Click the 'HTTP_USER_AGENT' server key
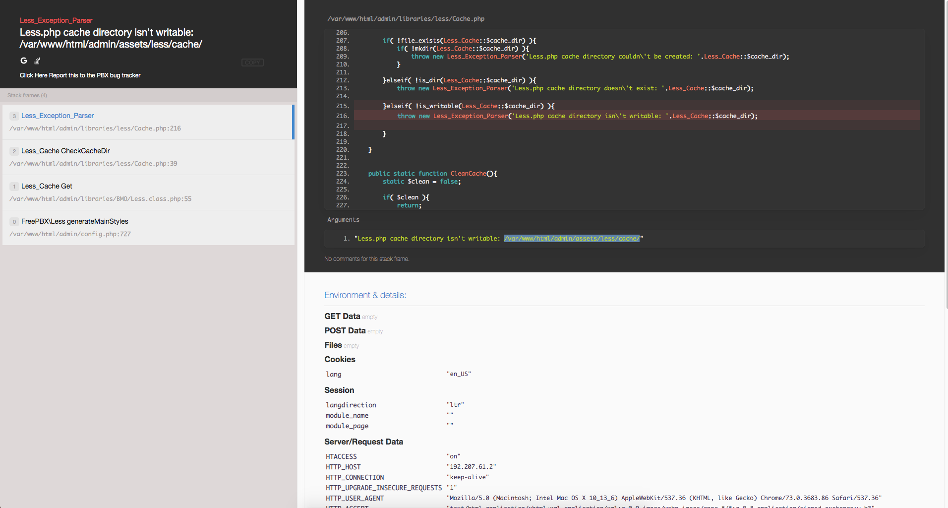This screenshot has width=948, height=508. click(355, 498)
